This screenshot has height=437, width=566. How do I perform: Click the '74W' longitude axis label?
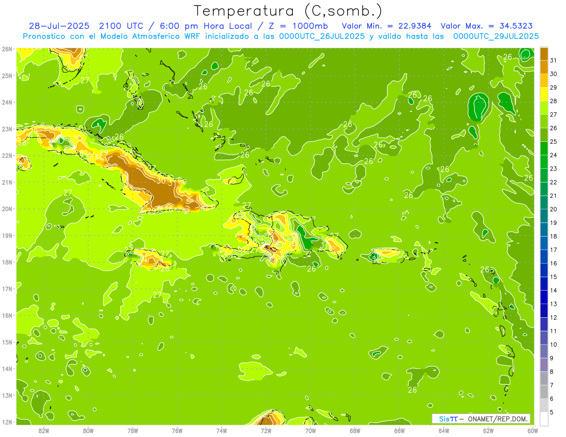click(222, 430)
